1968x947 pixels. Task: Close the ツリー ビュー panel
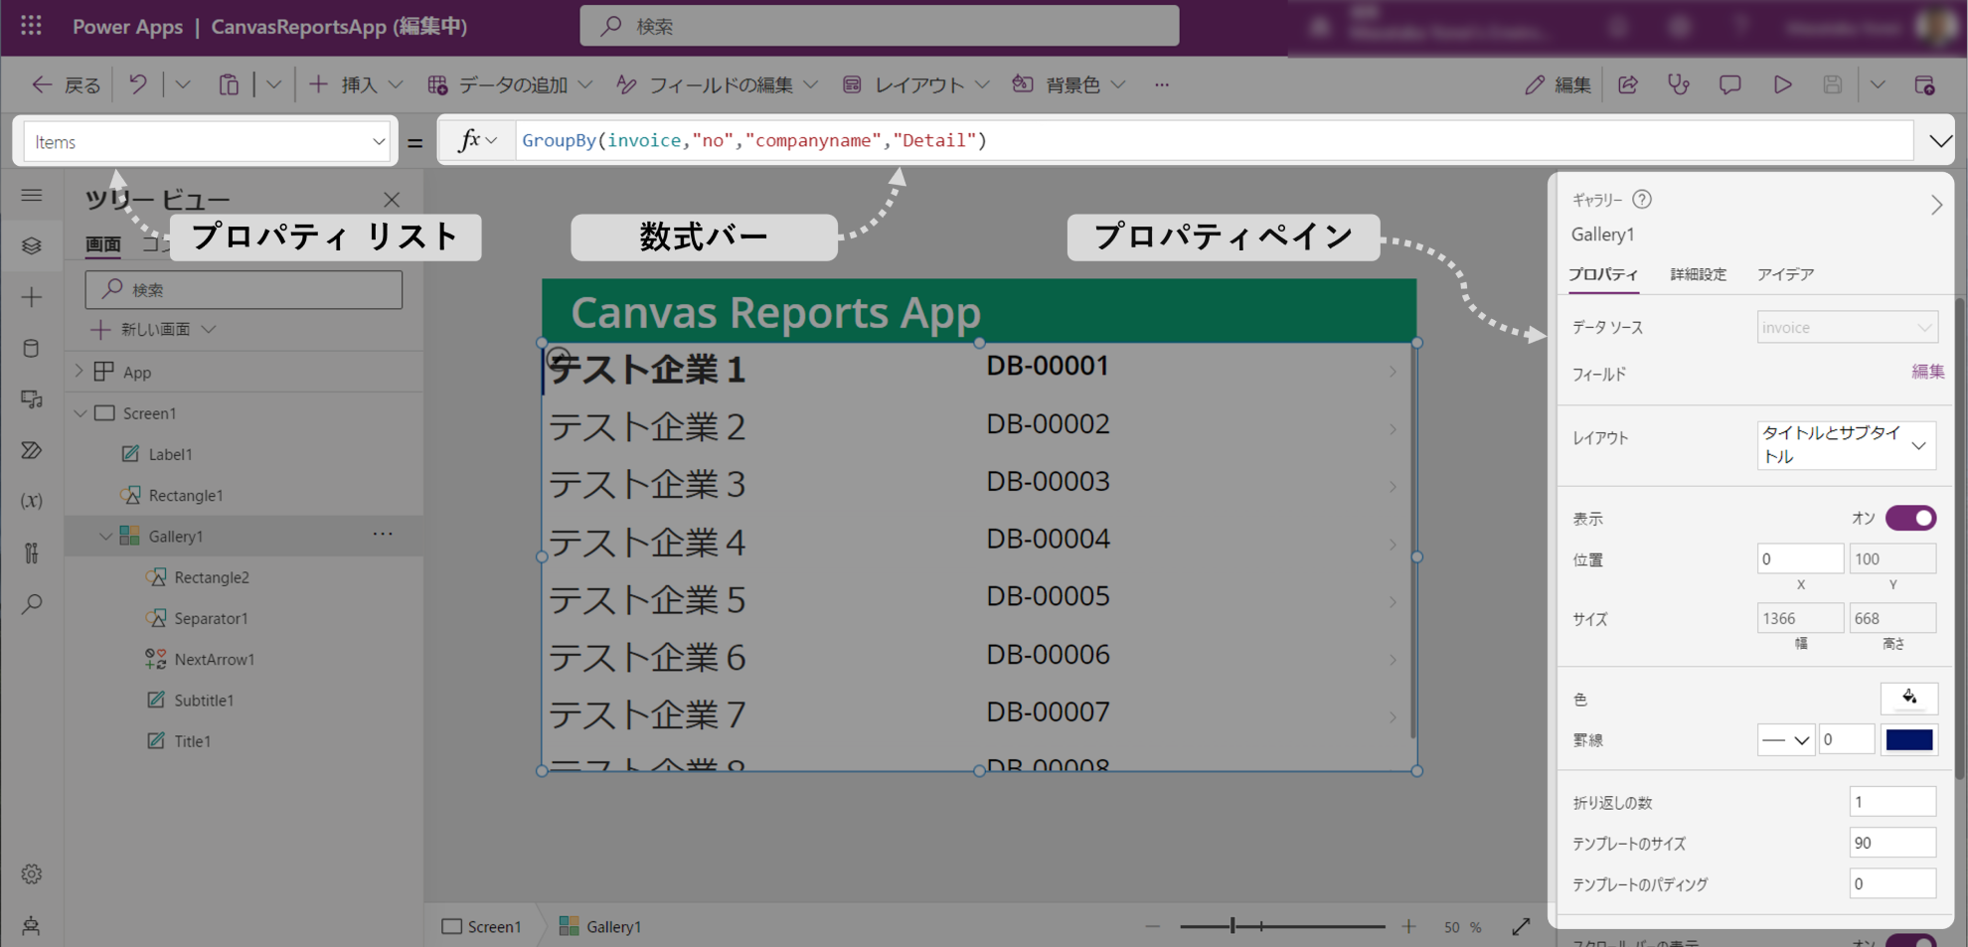[x=392, y=200]
